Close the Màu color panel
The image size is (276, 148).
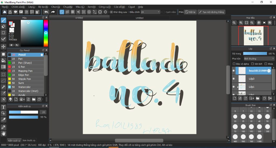pyautogui.click(x=46, y=17)
